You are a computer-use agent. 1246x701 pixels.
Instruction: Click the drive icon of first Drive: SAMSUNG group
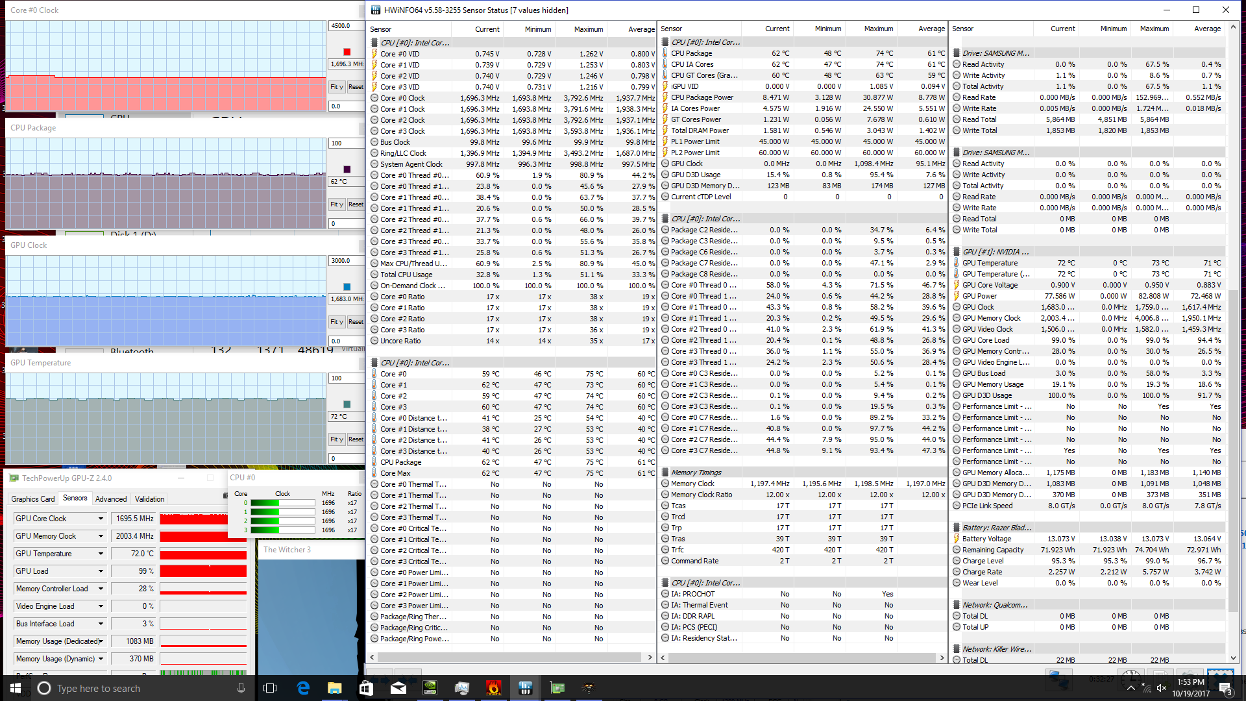(x=957, y=53)
